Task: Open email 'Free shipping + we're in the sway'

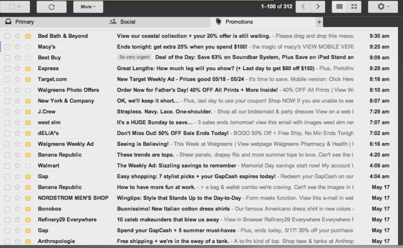Action: click(173, 241)
